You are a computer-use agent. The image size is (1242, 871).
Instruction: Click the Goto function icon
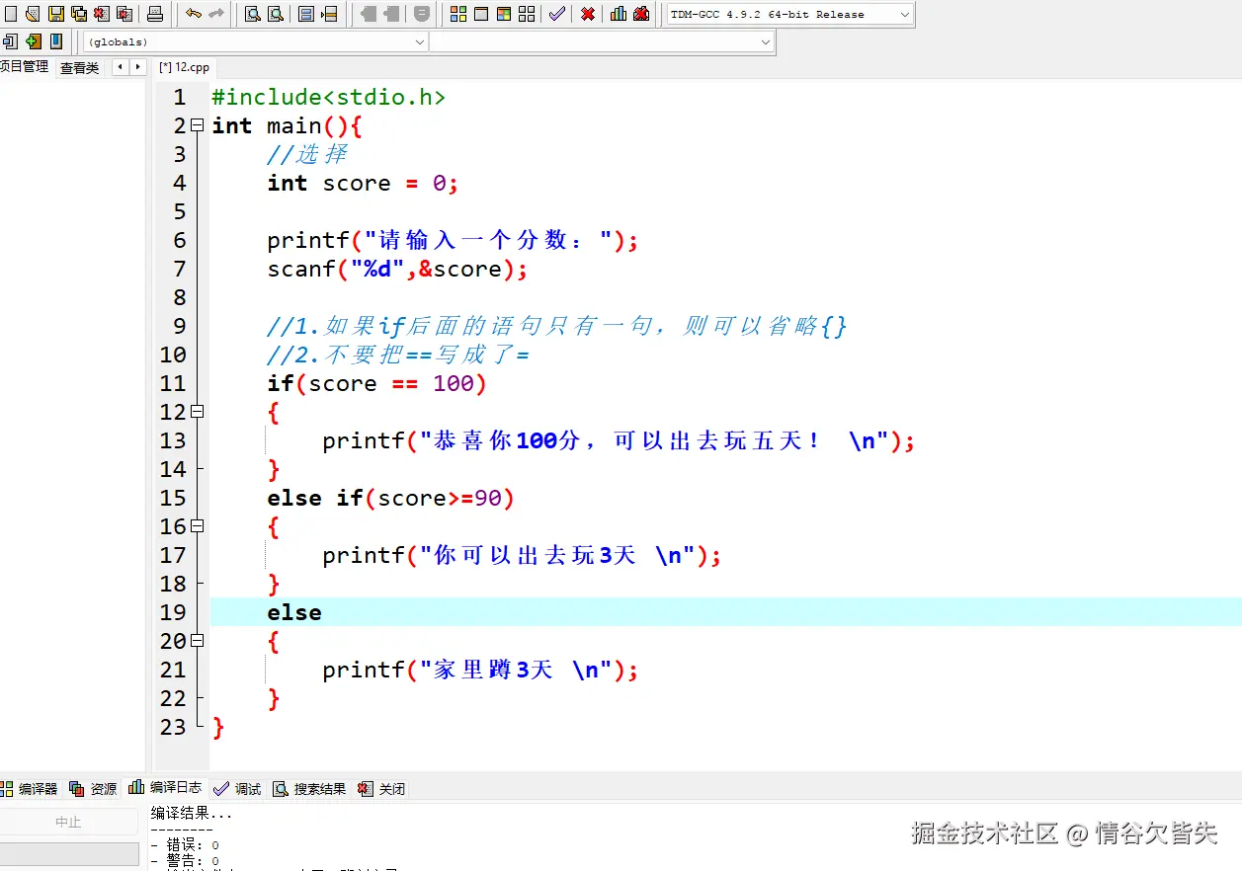point(306,14)
